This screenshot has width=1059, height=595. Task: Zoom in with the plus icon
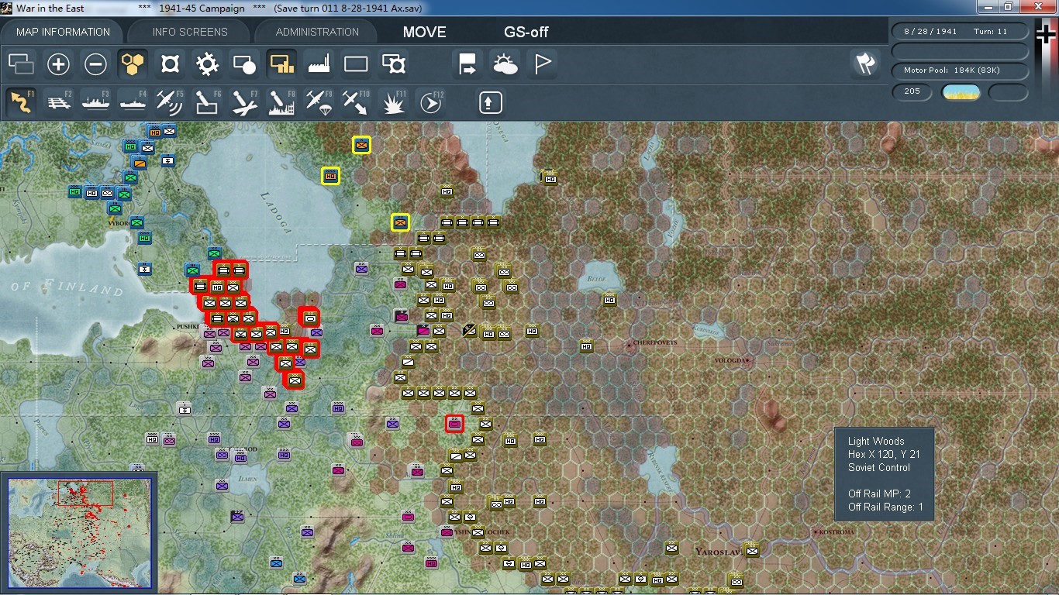click(x=58, y=64)
